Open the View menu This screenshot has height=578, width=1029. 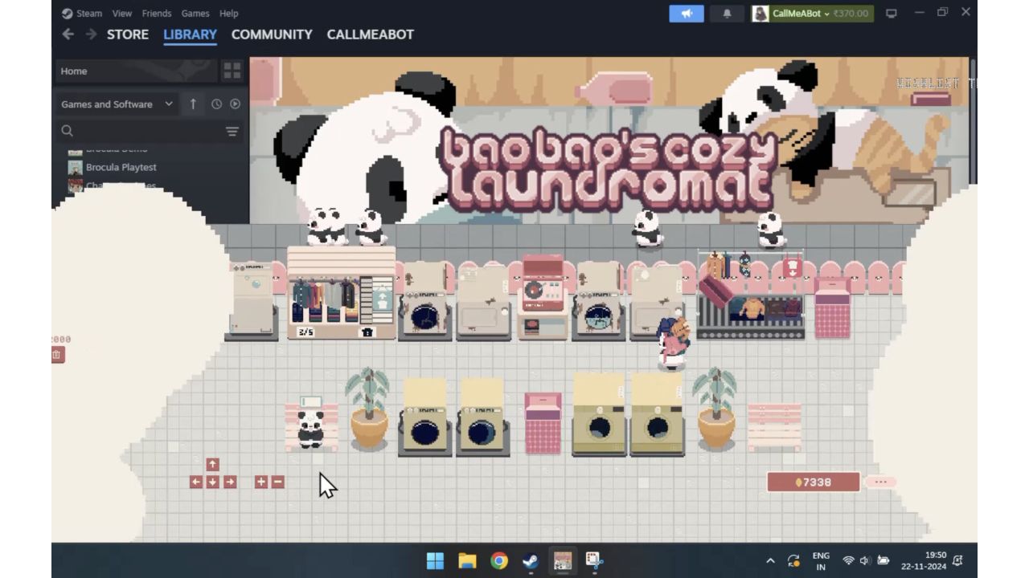click(x=122, y=14)
